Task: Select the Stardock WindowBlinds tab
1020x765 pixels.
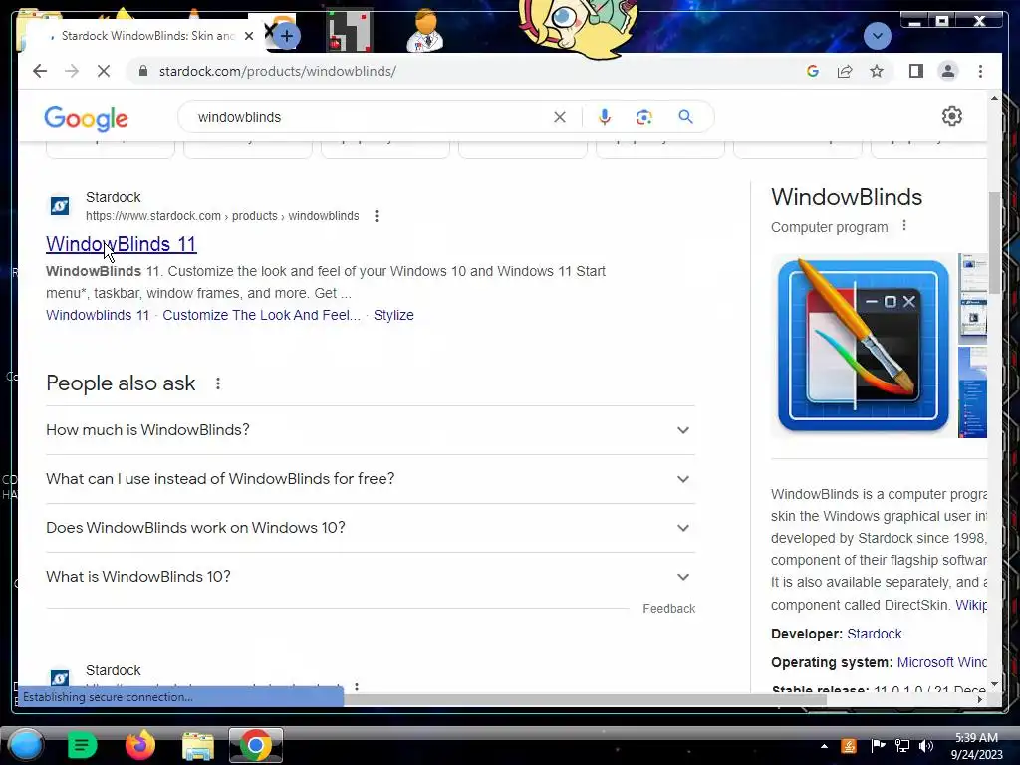Action: pos(147,36)
